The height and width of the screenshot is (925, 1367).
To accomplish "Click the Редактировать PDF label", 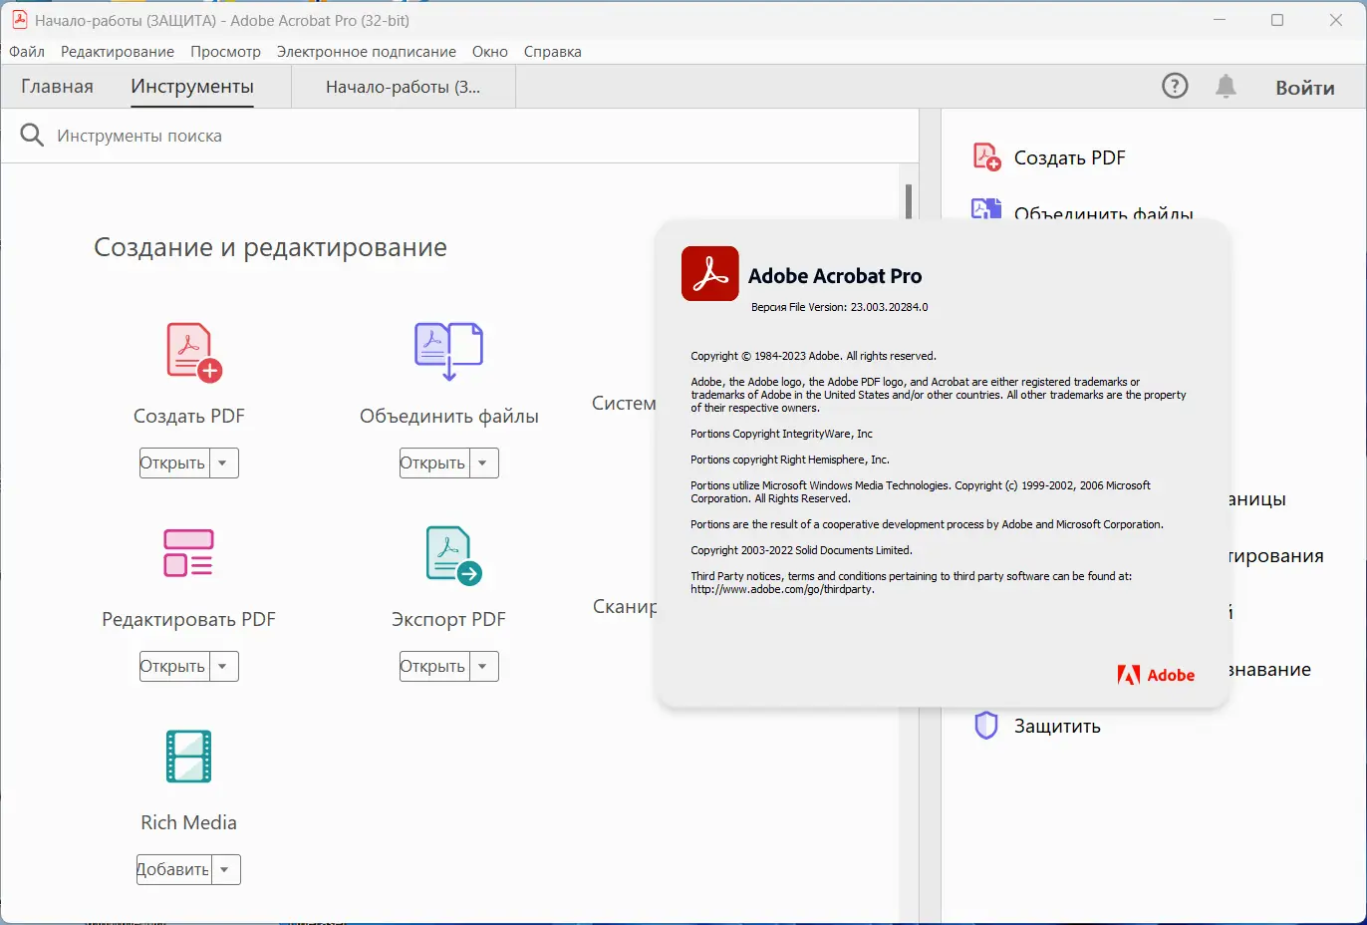I will (x=188, y=619).
